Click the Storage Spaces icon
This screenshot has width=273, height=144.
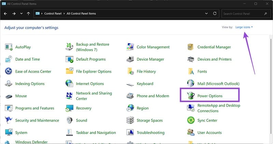pyautogui.click(x=130, y=120)
